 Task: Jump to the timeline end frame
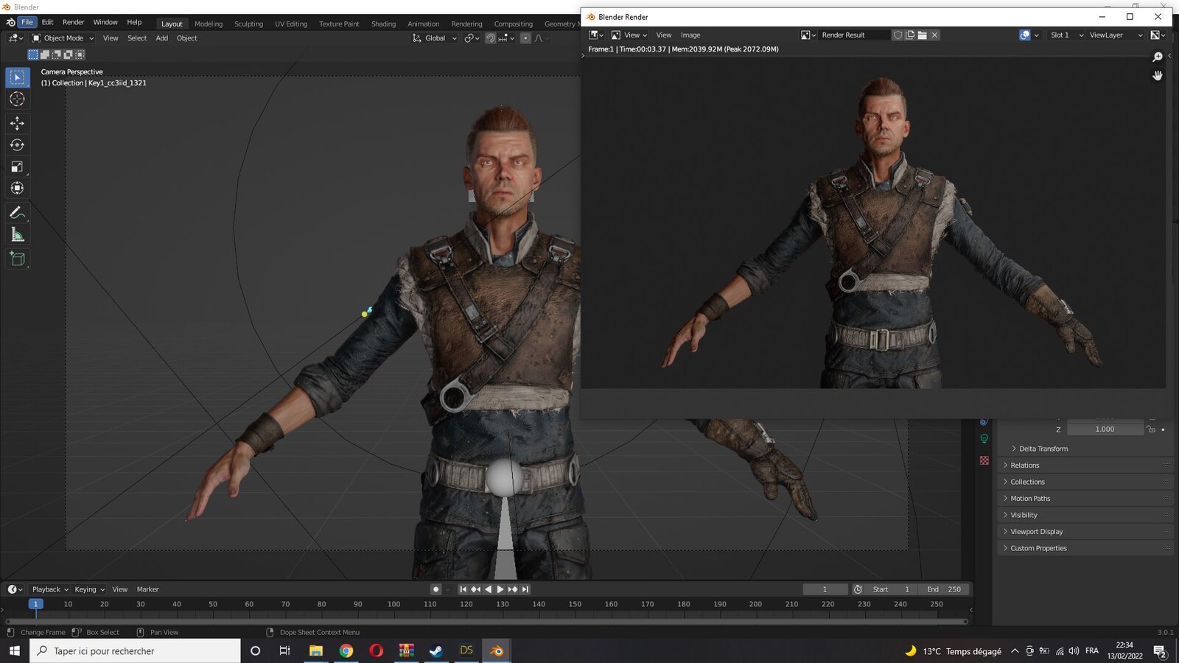(525, 589)
